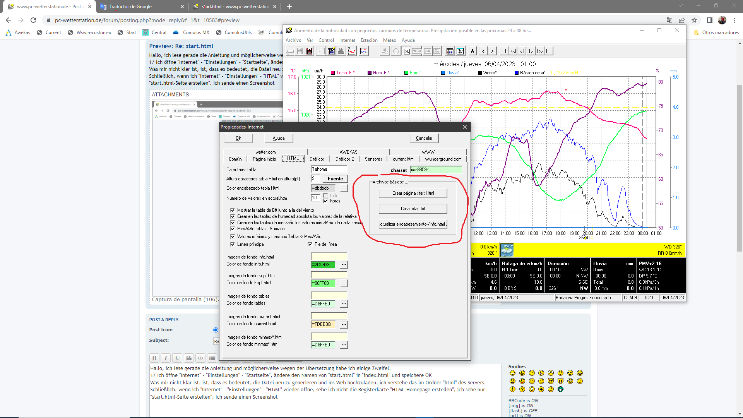Click the #FDEEBB current.html color field

coord(323,324)
